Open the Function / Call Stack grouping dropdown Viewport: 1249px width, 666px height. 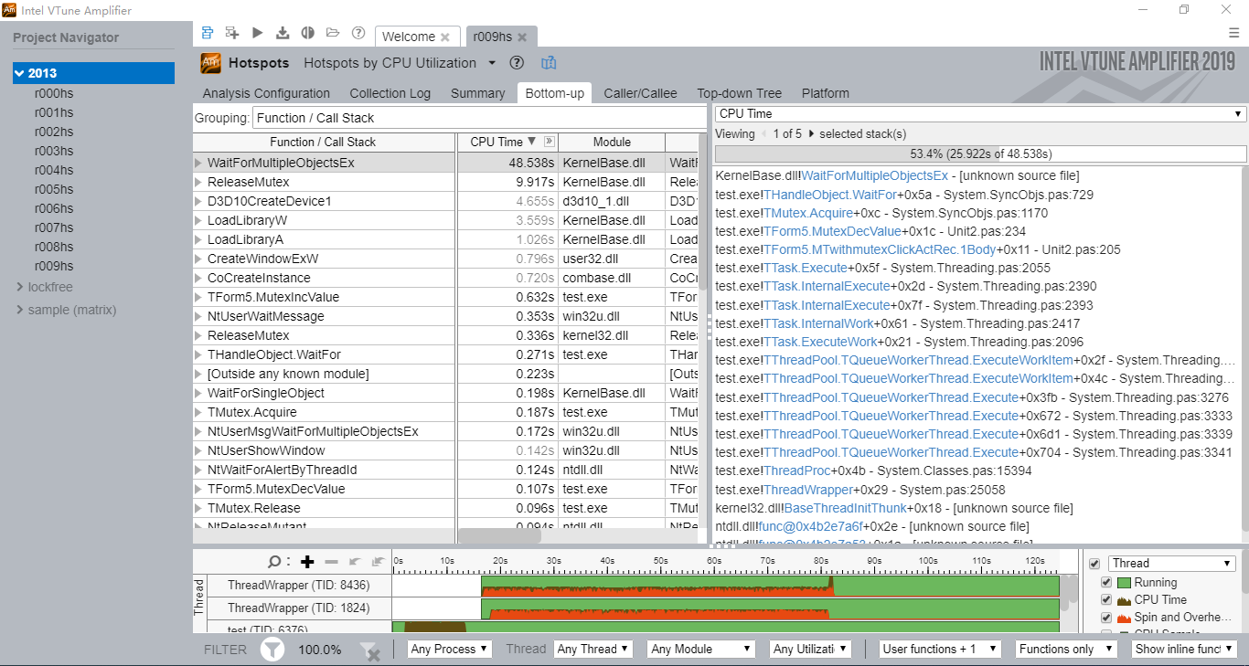pyautogui.click(x=478, y=118)
